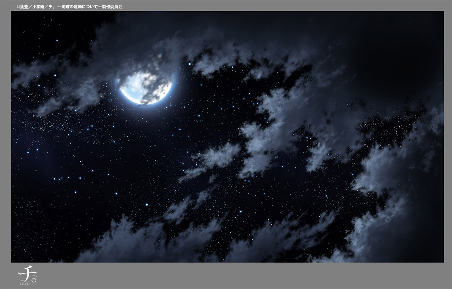This screenshot has height=289, width=452.
Task: Click the row of four stars at lower left
Action: point(61,178)
